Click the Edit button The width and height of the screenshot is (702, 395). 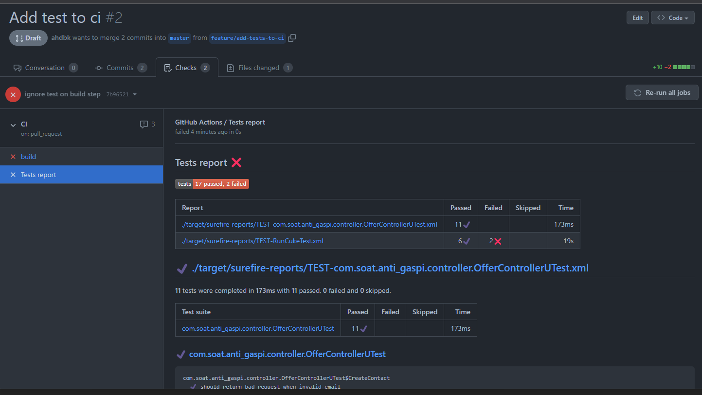click(x=638, y=18)
